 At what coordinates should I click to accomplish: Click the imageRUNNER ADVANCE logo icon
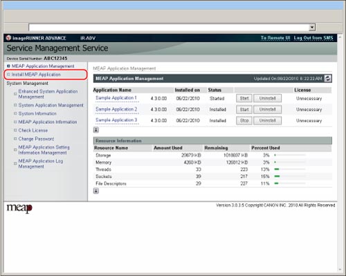click(x=8, y=37)
